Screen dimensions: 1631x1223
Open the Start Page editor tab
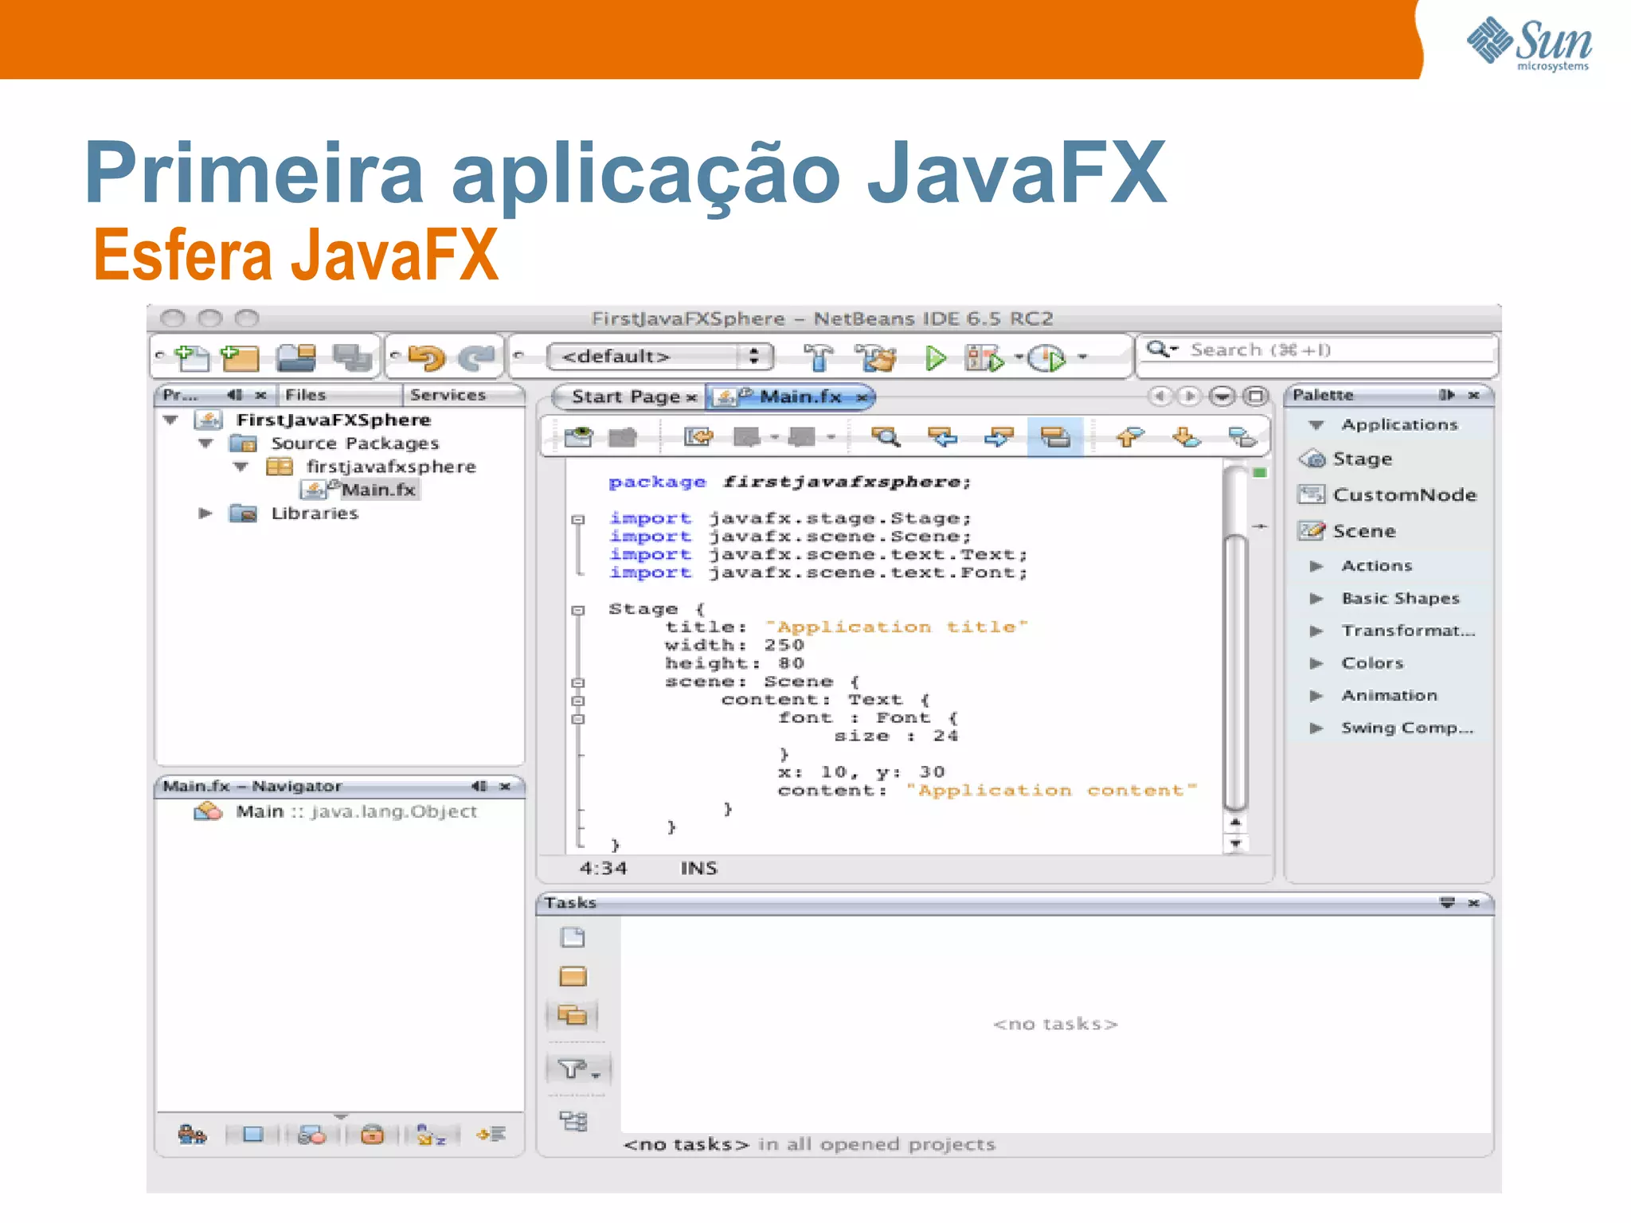[x=625, y=397]
